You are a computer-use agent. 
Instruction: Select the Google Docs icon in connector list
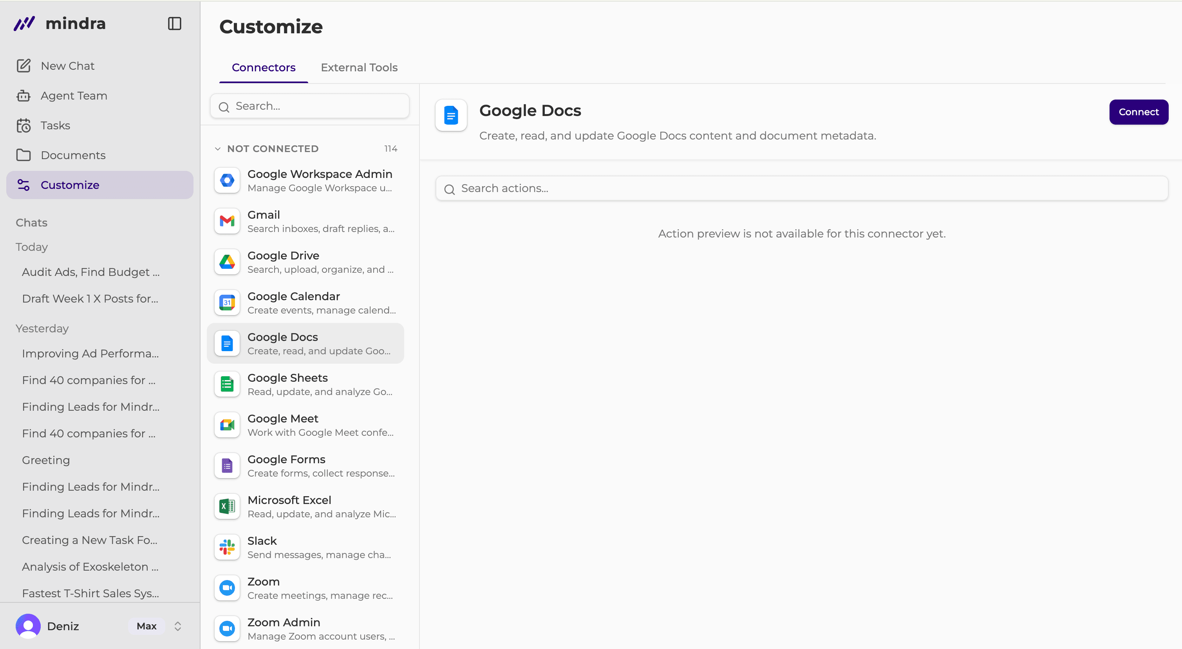227,344
